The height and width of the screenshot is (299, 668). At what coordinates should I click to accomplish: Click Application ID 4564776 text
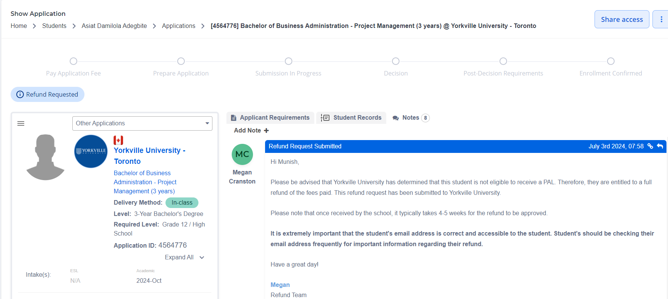click(x=150, y=245)
